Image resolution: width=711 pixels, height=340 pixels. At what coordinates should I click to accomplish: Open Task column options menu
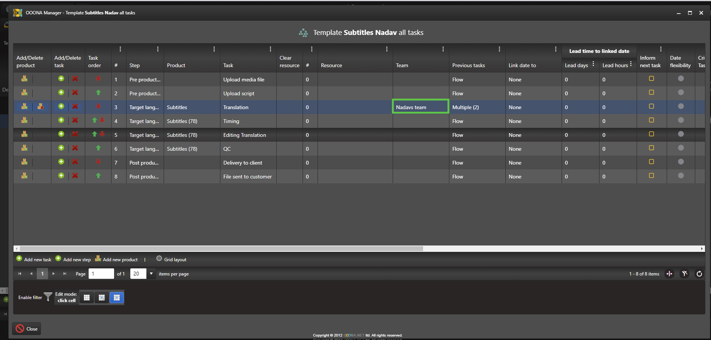(x=270, y=49)
